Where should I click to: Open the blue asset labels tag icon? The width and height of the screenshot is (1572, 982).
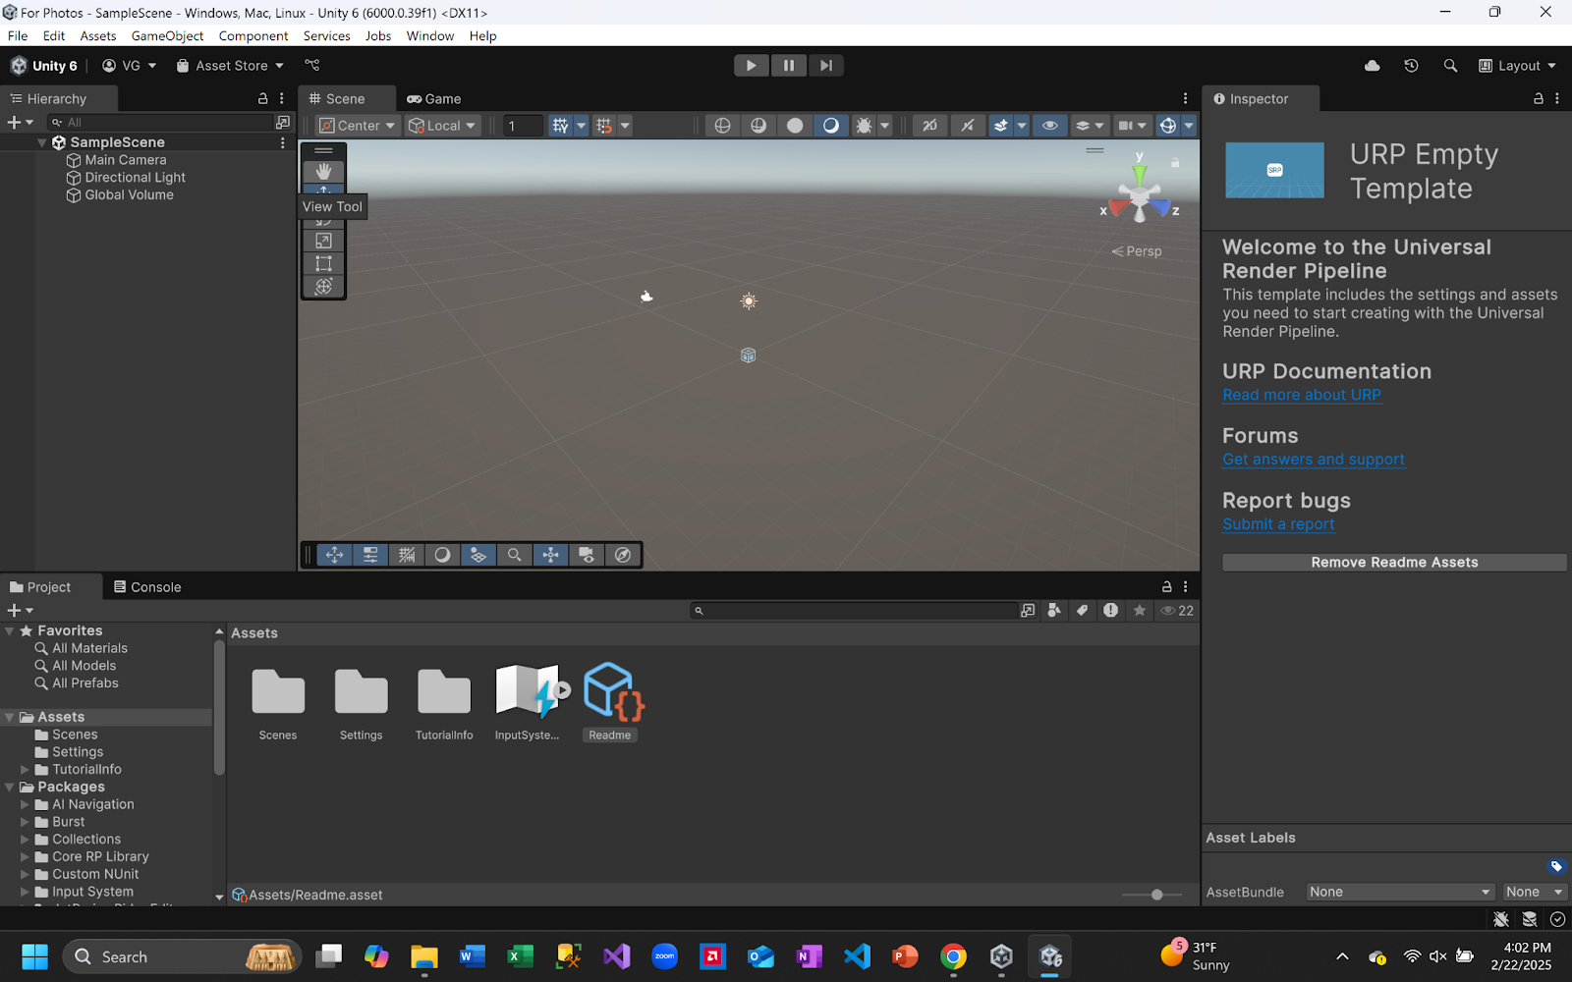(1556, 866)
